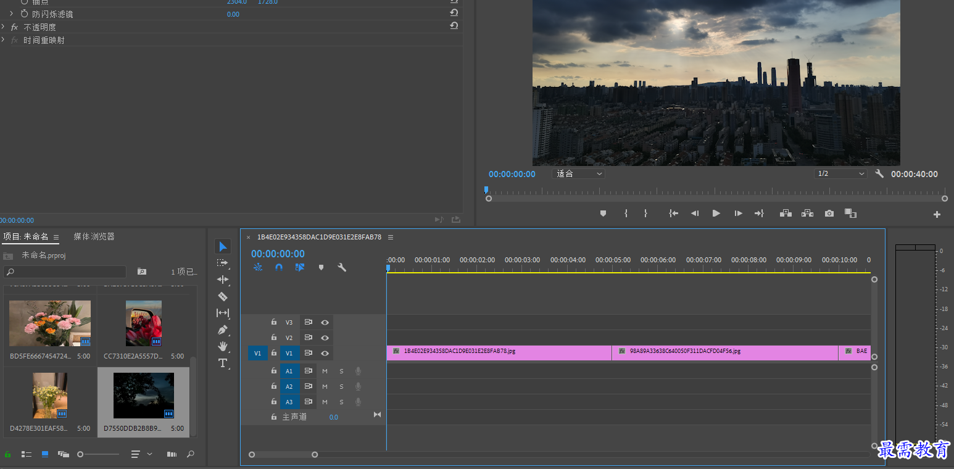The height and width of the screenshot is (469, 954).
Task: Close the timeline sequence tab
Action: coord(249,237)
